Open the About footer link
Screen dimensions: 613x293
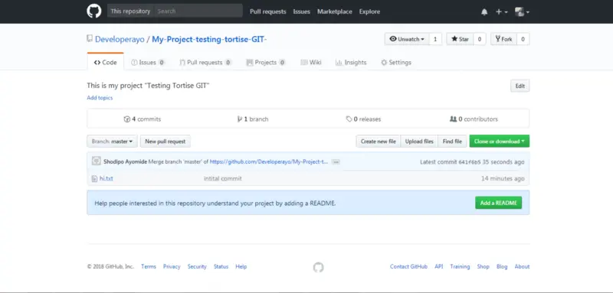(522, 266)
